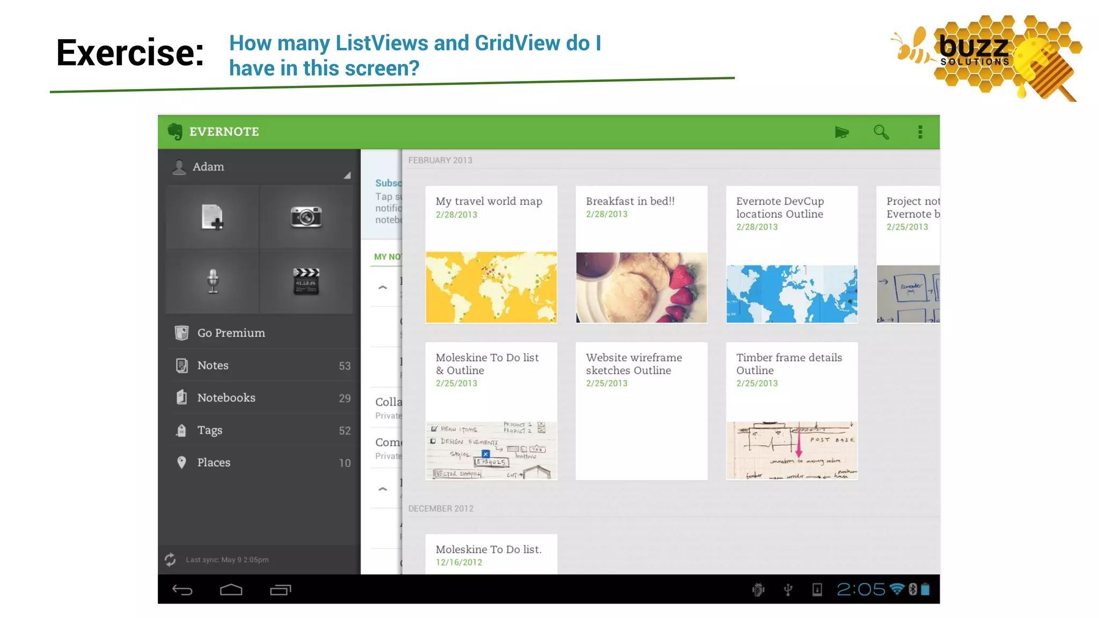1099x618 pixels.
Task: Tap the sync arrows icon
Action: [x=171, y=560]
